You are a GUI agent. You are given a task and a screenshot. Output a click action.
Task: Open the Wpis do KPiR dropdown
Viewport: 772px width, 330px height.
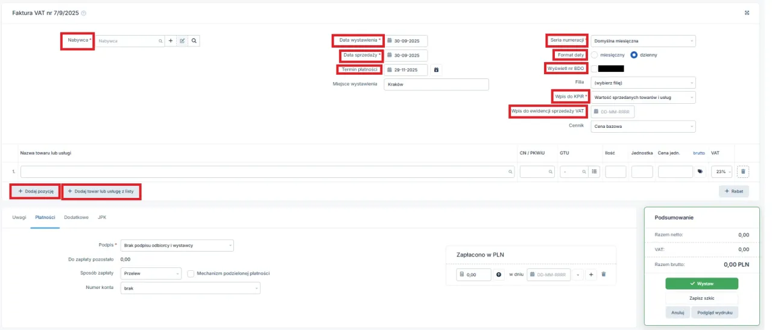click(x=643, y=97)
